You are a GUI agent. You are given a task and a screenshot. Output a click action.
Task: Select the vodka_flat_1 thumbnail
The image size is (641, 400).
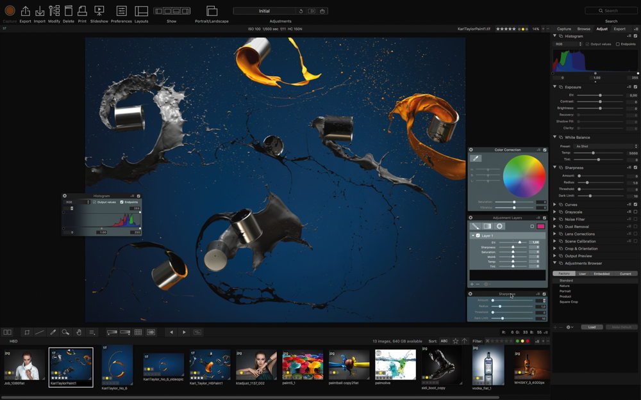tap(488, 366)
